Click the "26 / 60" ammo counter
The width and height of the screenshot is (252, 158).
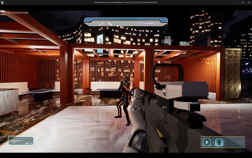(29, 143)
